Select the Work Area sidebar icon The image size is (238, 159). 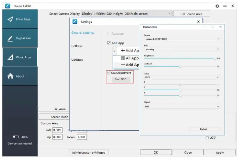point(11,57)
